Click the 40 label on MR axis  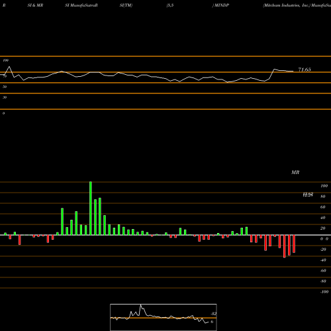click(323, 218)
